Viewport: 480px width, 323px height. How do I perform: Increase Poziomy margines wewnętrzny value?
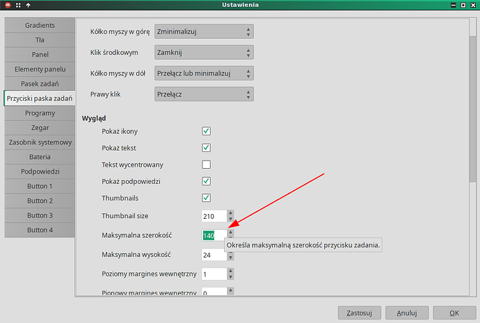click(x=231, y=271)
